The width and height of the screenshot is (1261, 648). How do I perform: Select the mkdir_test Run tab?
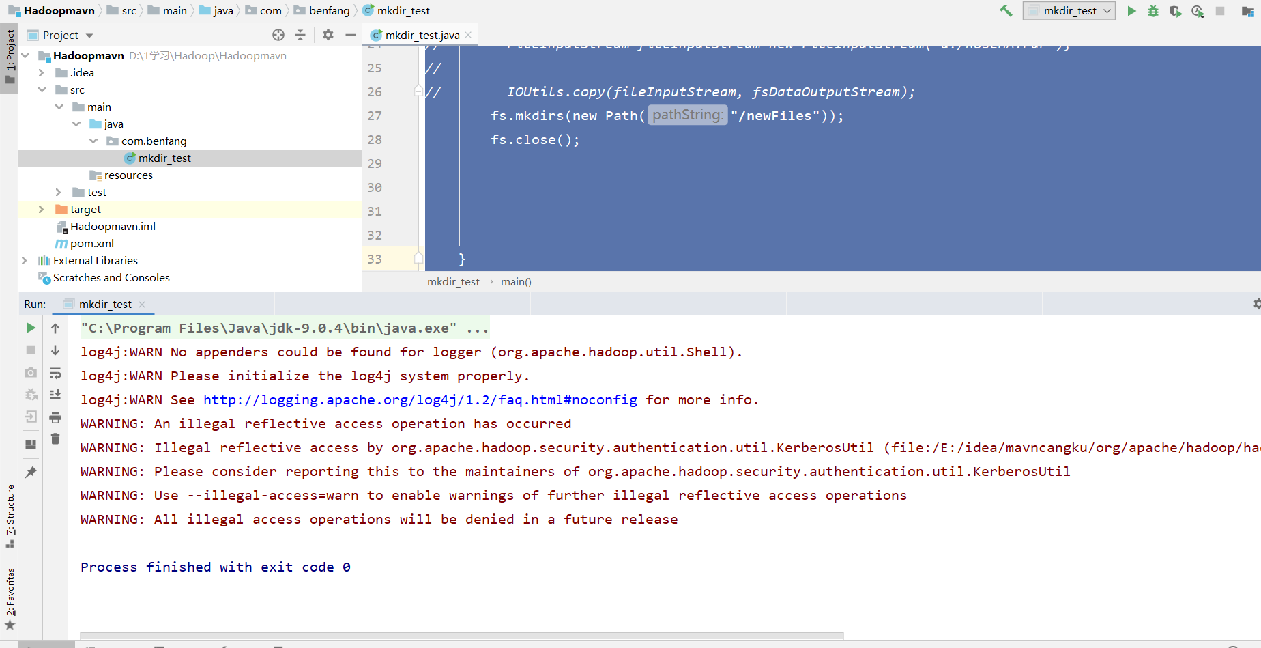(105, 304)
